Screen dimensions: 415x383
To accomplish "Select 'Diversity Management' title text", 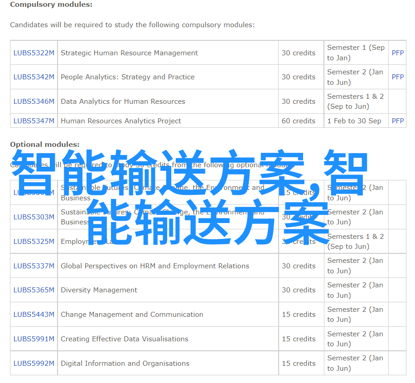I will coord(99,290).
